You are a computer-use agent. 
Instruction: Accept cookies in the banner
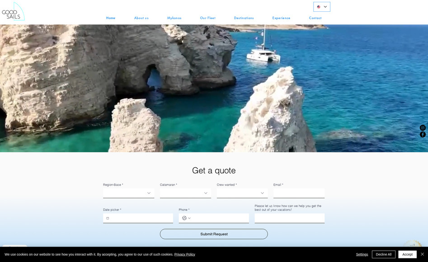coord(407,254)
